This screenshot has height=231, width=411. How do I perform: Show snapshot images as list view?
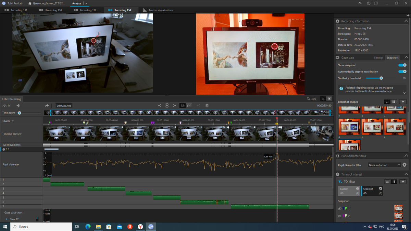pos(394,102)
